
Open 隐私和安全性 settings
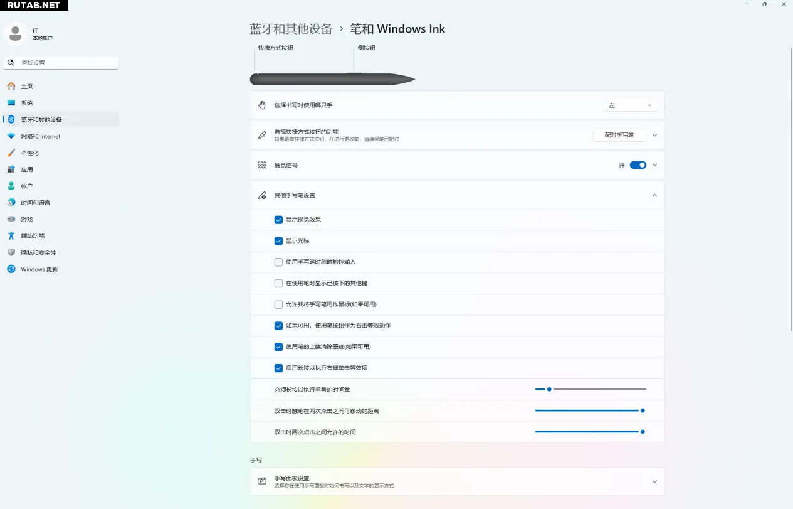[61, 252]
